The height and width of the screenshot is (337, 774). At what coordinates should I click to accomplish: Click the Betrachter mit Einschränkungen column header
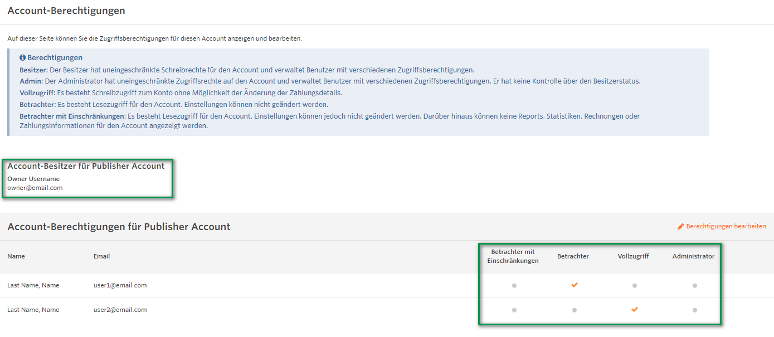click(513, 256)
